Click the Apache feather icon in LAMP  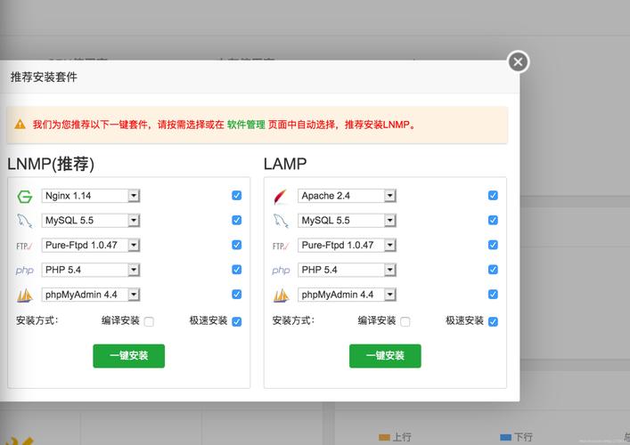[281, 196]
